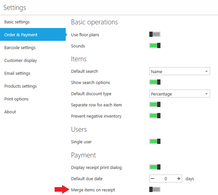Go to Barcode settings
This screenshot has height=195, width=218.
(x=20, y=48)
